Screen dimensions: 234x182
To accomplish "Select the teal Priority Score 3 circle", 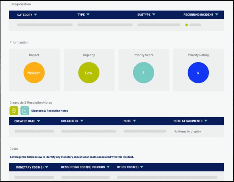I will point(144,73).
